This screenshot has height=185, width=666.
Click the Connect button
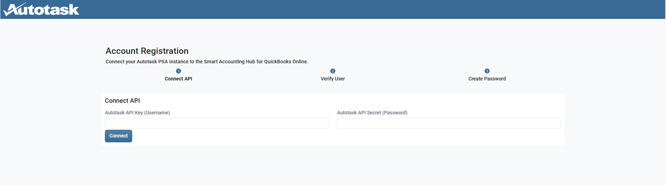pos(119,136)
